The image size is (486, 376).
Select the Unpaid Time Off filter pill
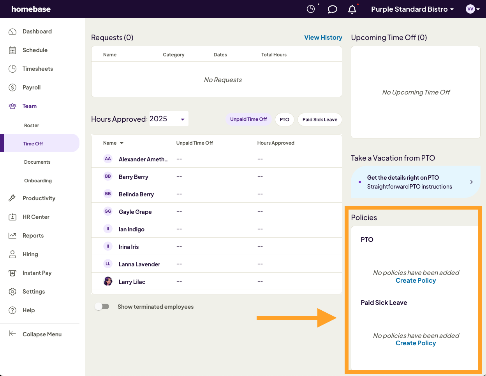tap(248, 119)
